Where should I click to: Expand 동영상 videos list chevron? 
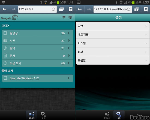click(x=68, y=33)
